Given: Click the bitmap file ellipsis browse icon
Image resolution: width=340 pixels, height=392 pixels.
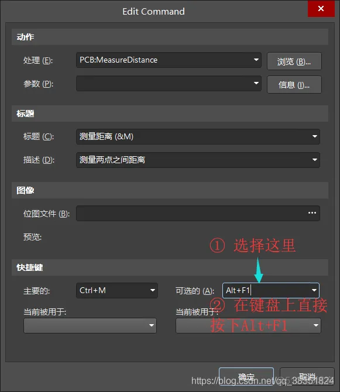Looking at the screenshot, I should (312, 213).
